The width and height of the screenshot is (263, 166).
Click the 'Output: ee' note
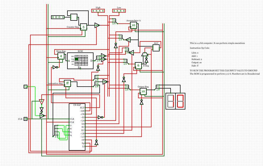(x=197, y=62)
